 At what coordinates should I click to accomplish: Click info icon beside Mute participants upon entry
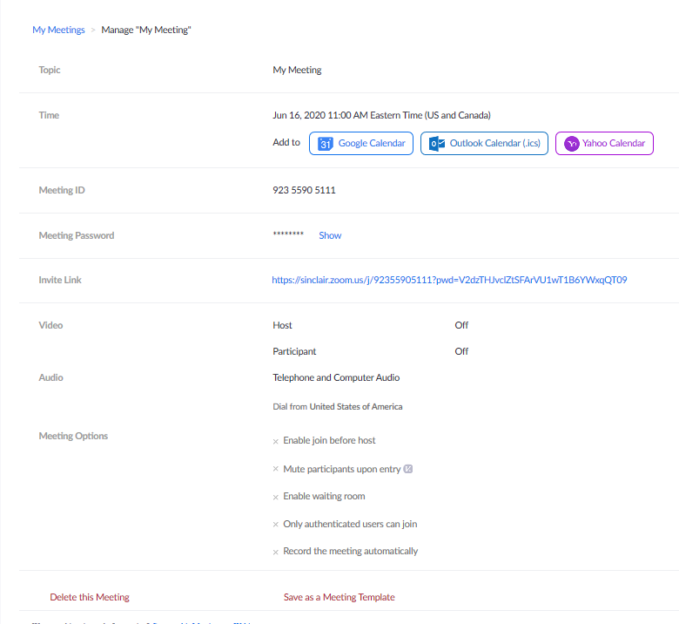point(408,469)
